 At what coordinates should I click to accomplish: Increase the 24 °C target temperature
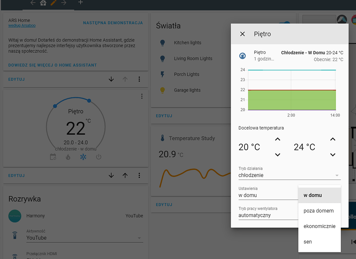[333, 139]
